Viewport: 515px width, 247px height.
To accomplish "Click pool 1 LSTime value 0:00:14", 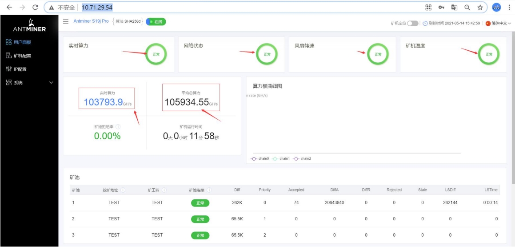I will click(x=491, y=202).
